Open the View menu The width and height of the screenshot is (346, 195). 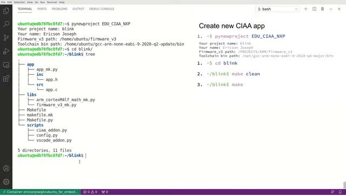tap(30, 2)
